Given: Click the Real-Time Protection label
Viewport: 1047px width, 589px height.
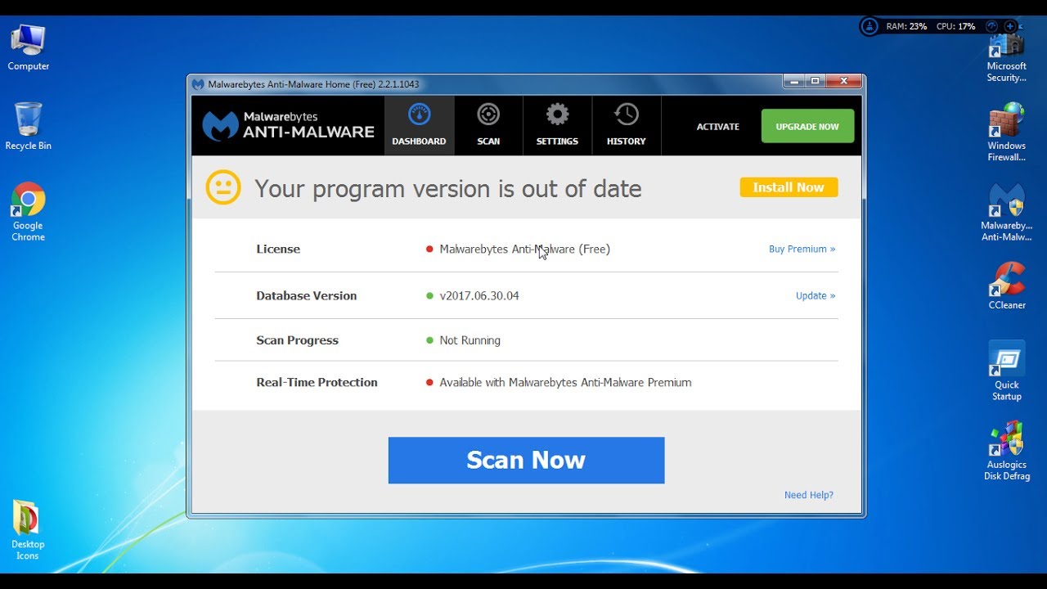Looking at the screenshot, I should (x=317, y=382).
